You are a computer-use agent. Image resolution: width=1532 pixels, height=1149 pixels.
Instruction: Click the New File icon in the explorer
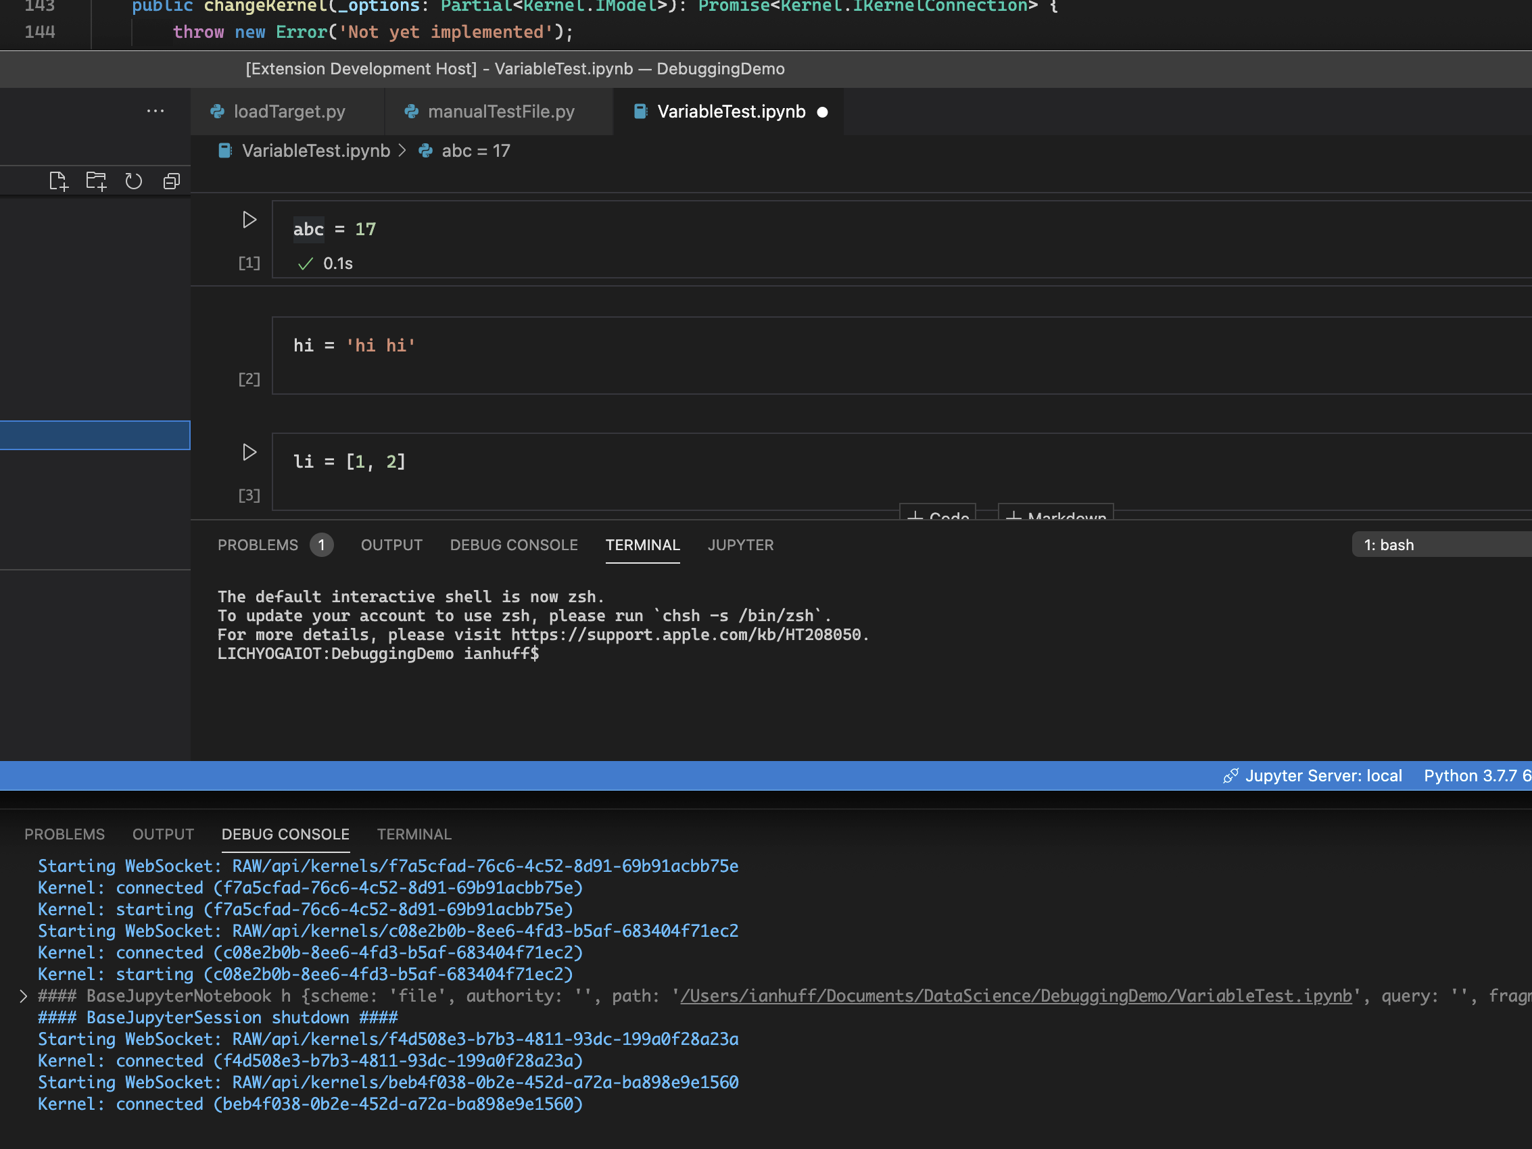(59, 180)
